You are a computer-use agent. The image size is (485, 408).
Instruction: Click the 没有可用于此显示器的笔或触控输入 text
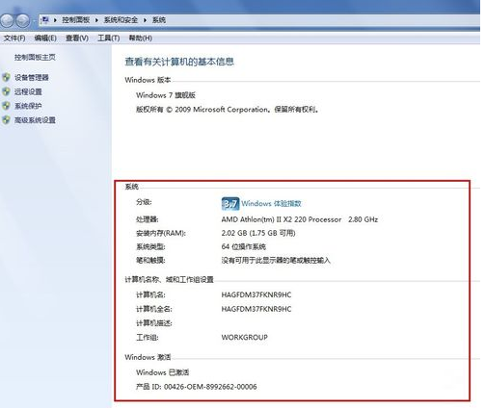point(276,260)
